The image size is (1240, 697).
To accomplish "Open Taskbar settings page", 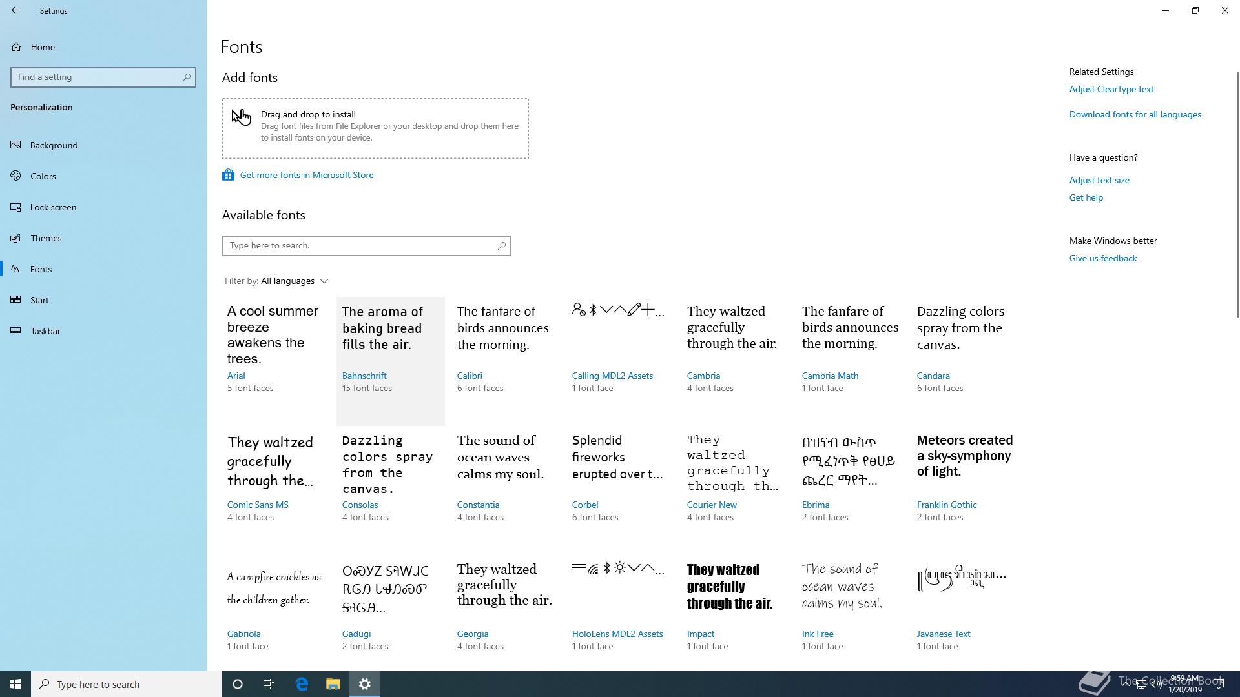I will (103, 331).
